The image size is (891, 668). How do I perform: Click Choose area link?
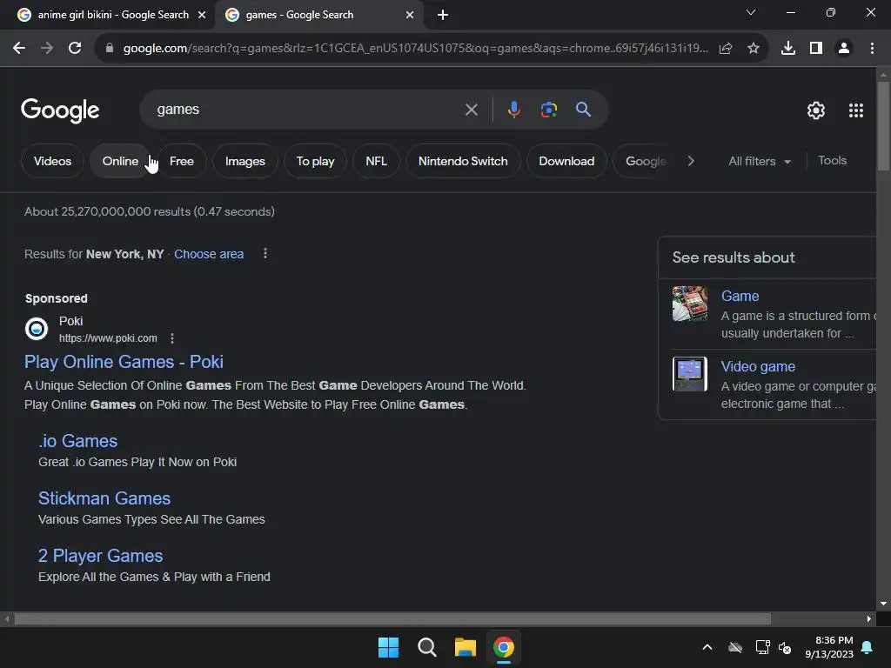[x=209, y=254]
